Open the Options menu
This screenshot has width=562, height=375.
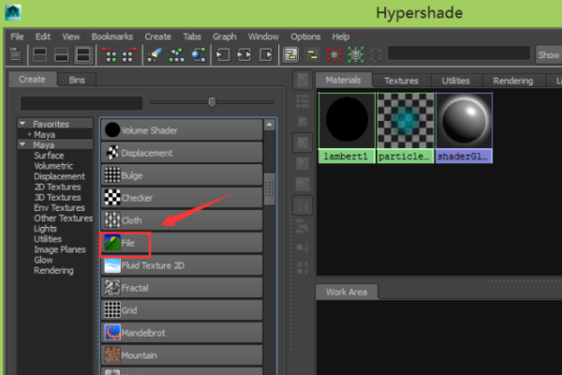[305, 37]
